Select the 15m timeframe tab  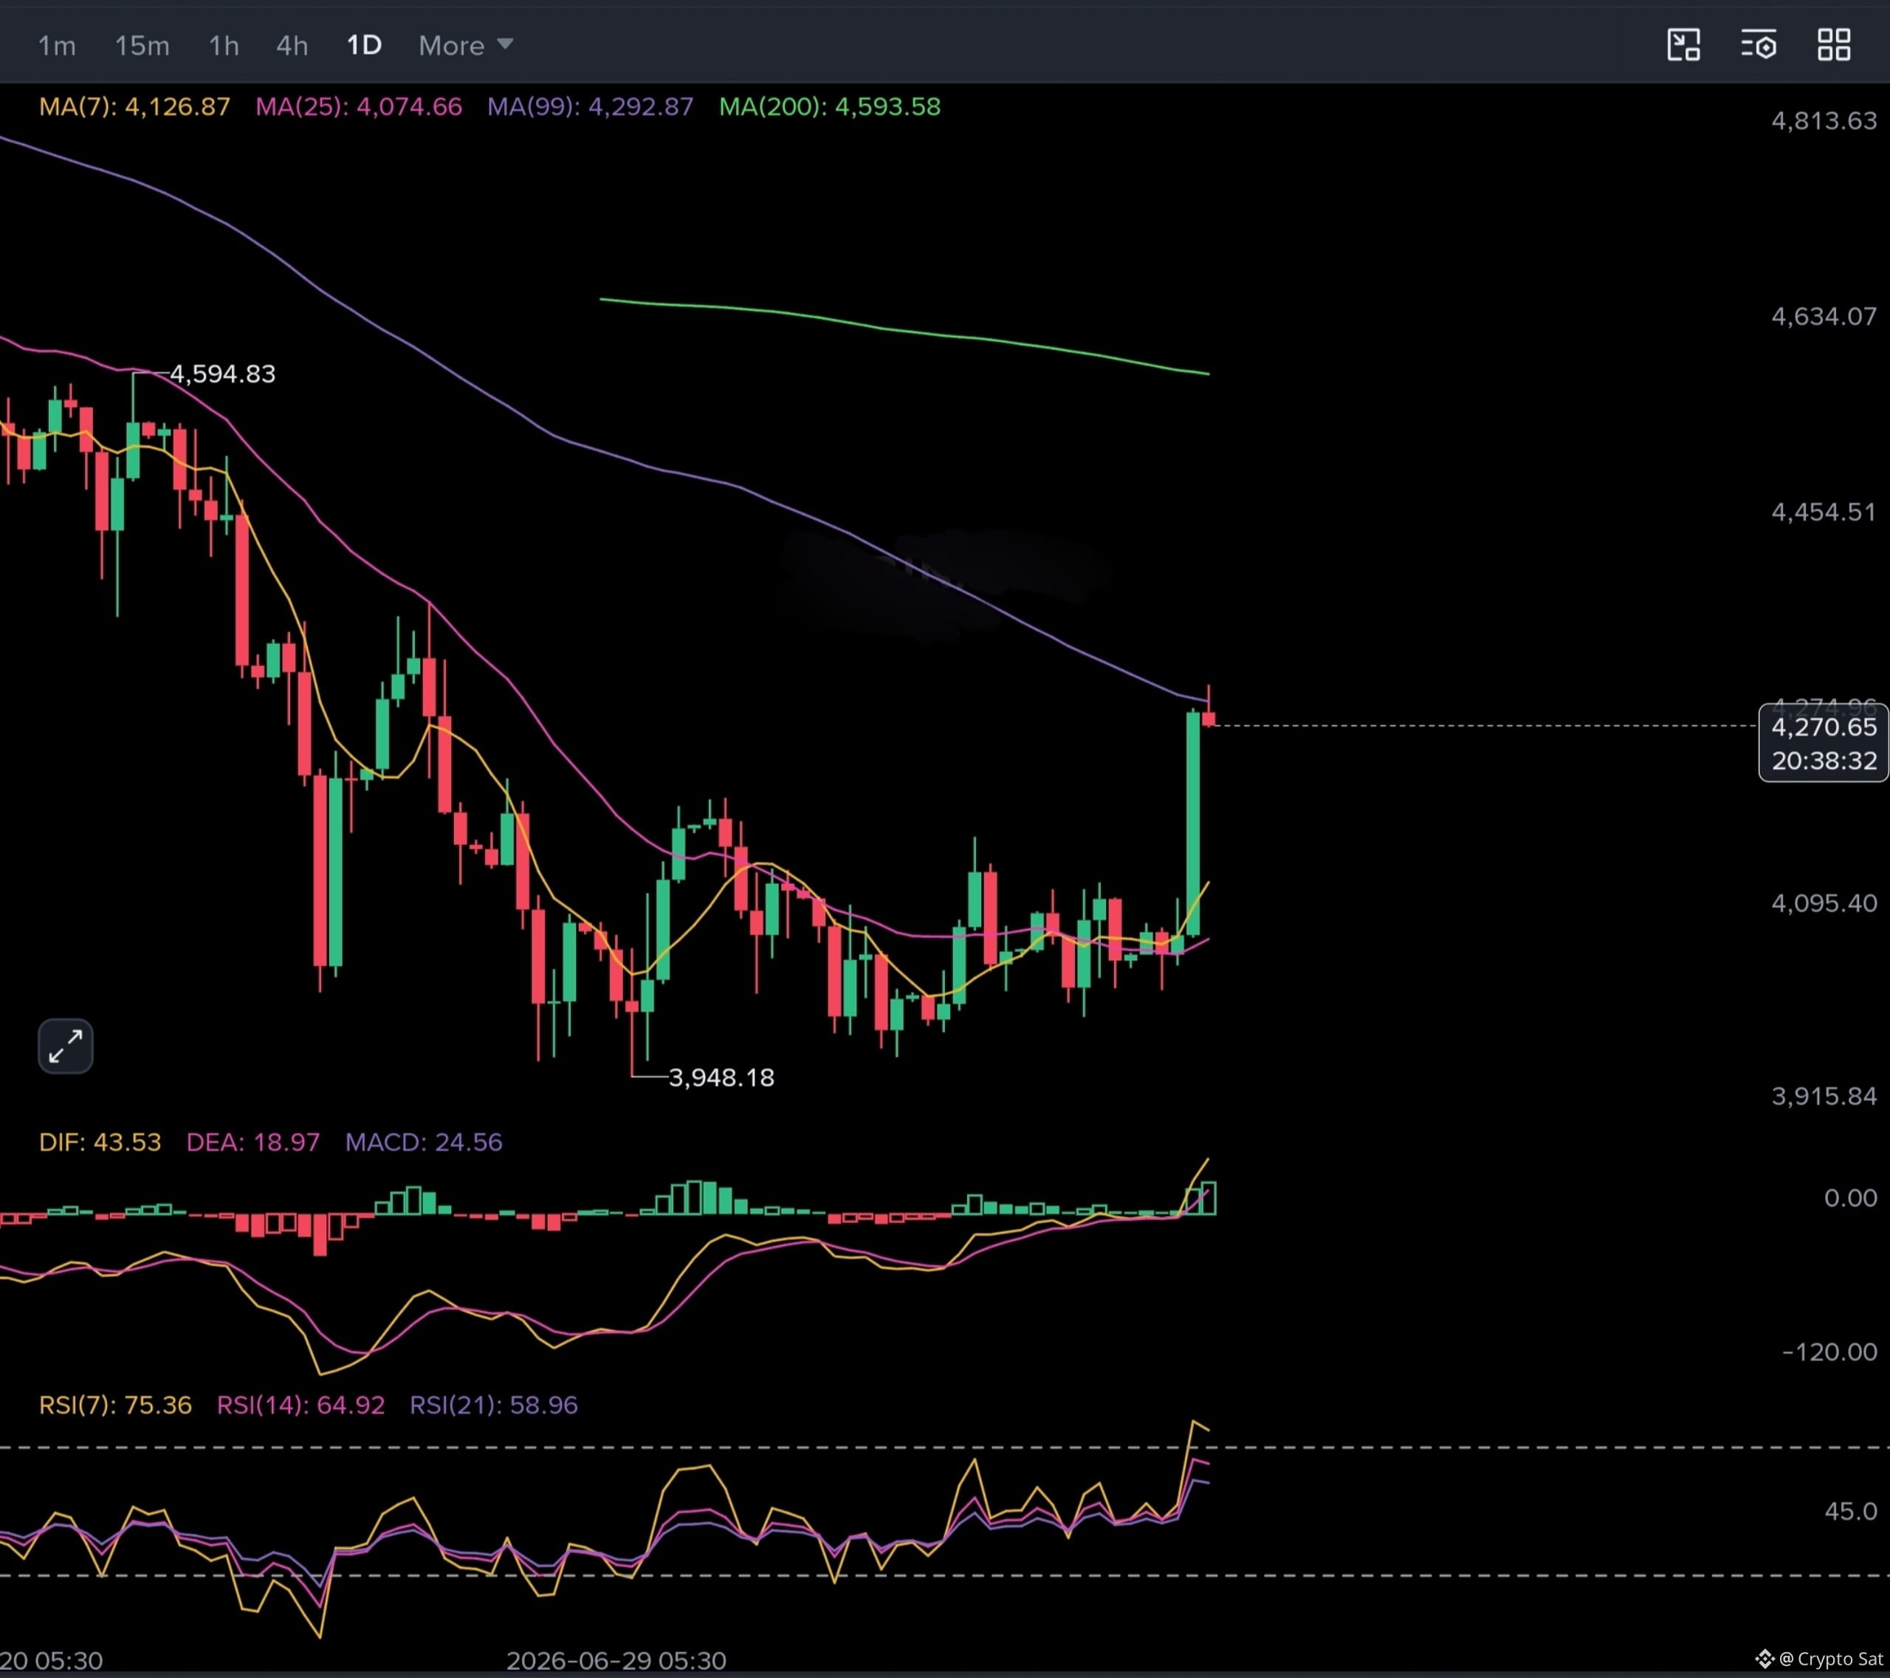[x=142, y=45]
